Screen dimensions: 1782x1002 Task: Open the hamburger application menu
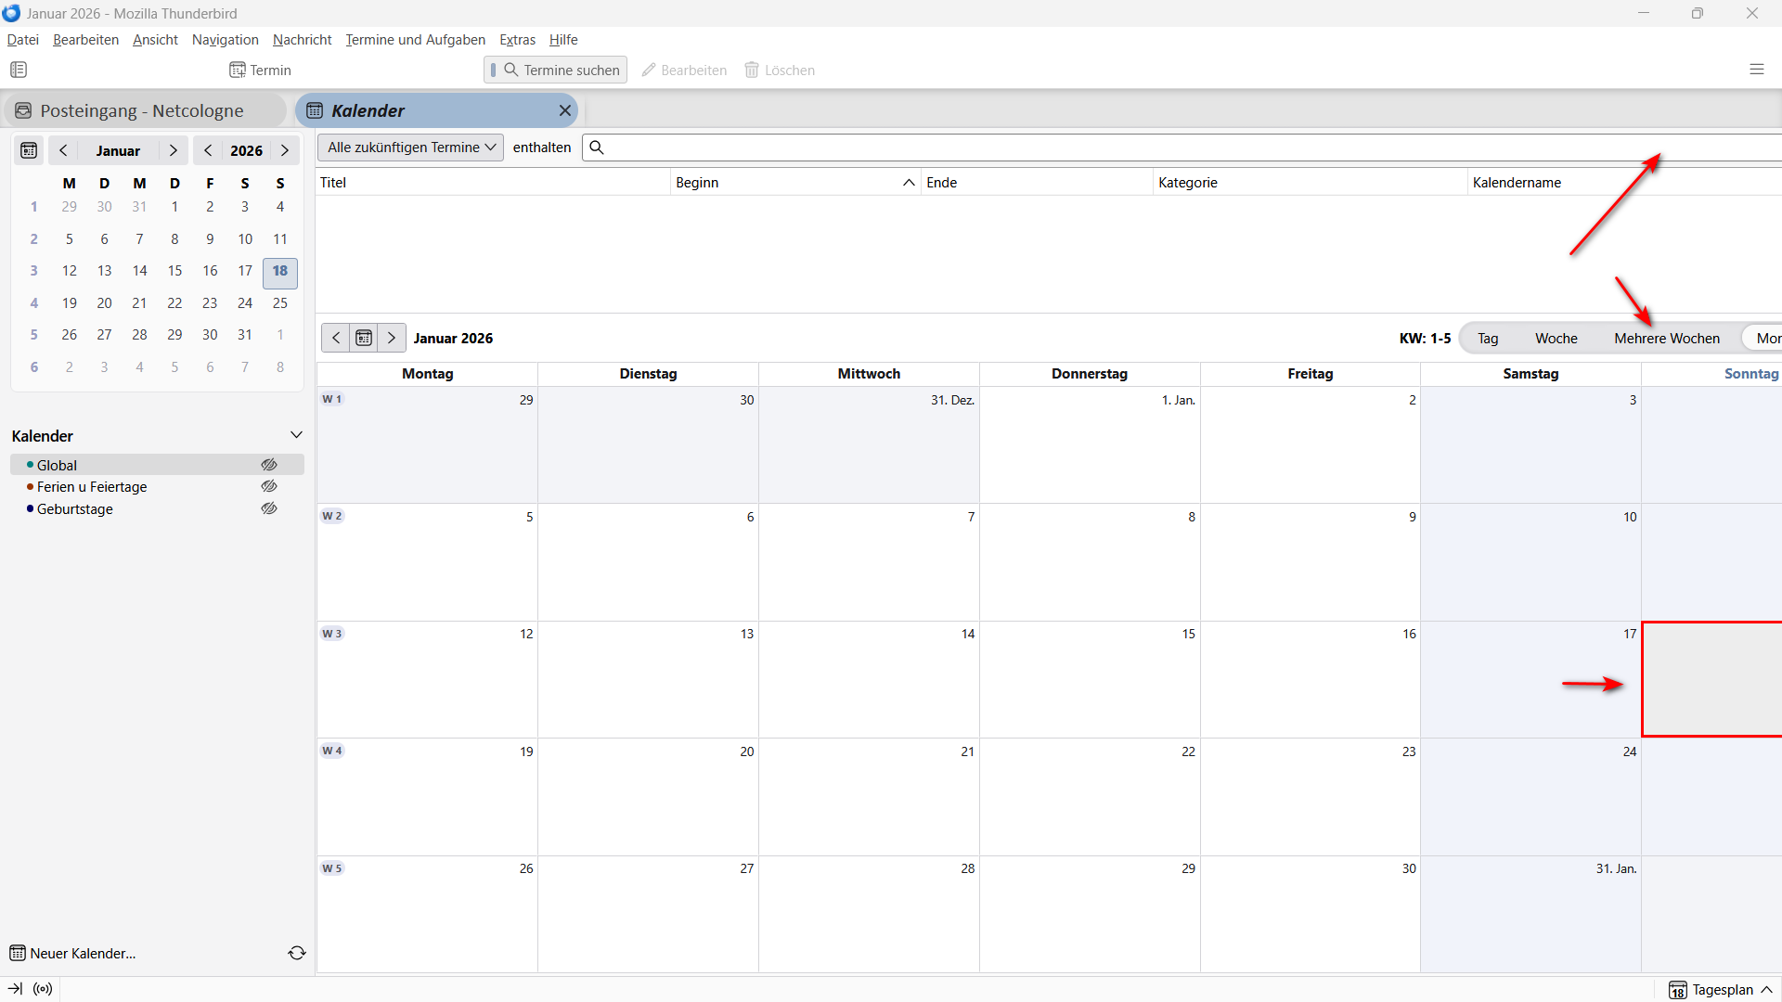coord(1756,70)
